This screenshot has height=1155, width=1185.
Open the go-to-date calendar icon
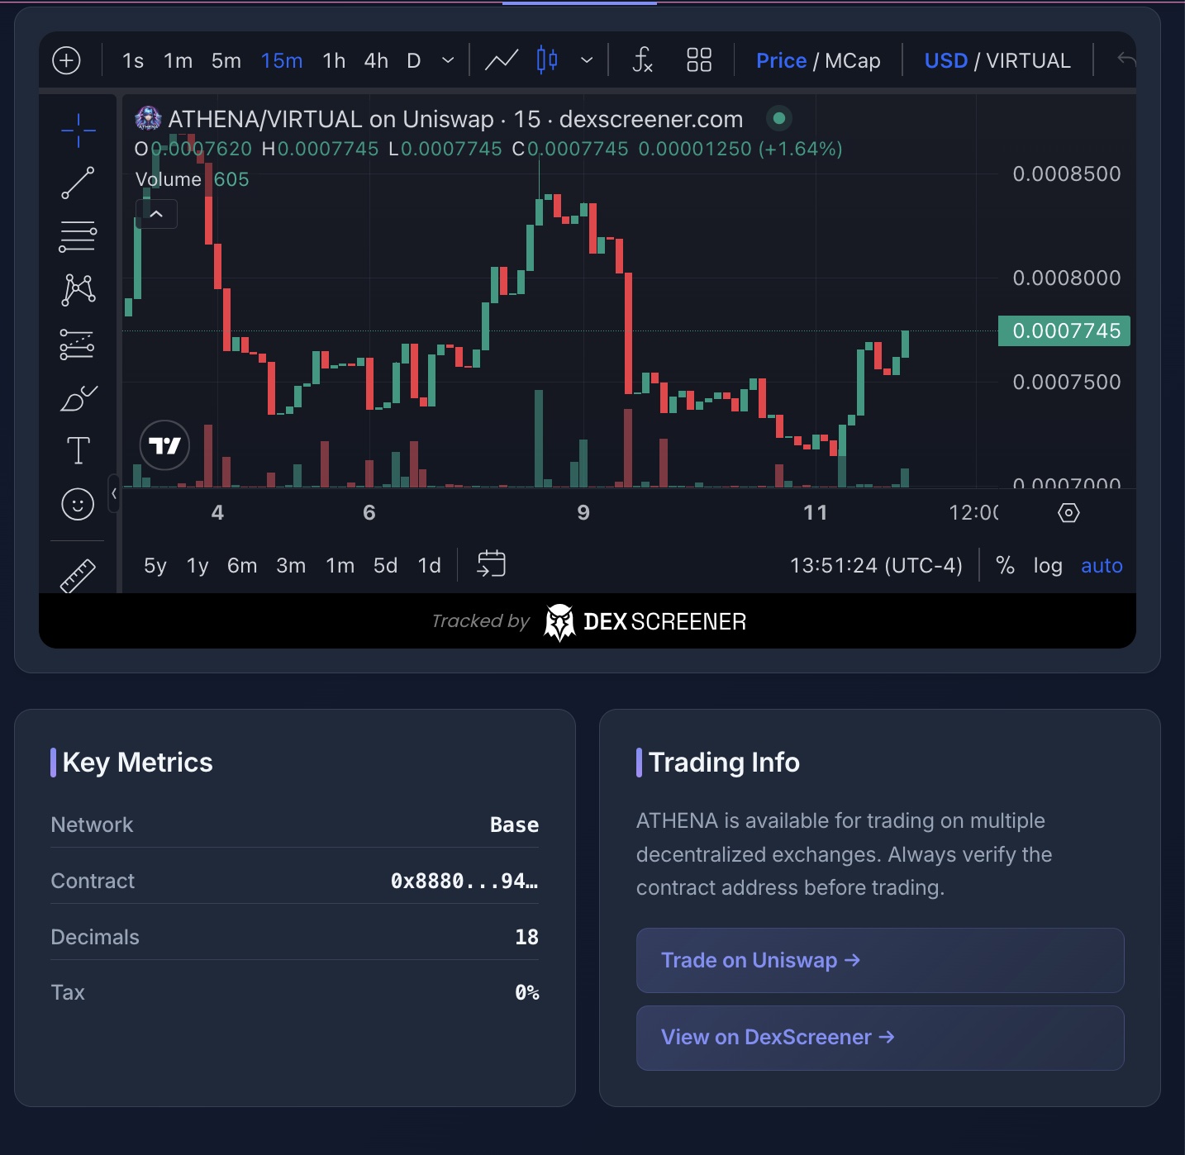click(x=491, y=563)
